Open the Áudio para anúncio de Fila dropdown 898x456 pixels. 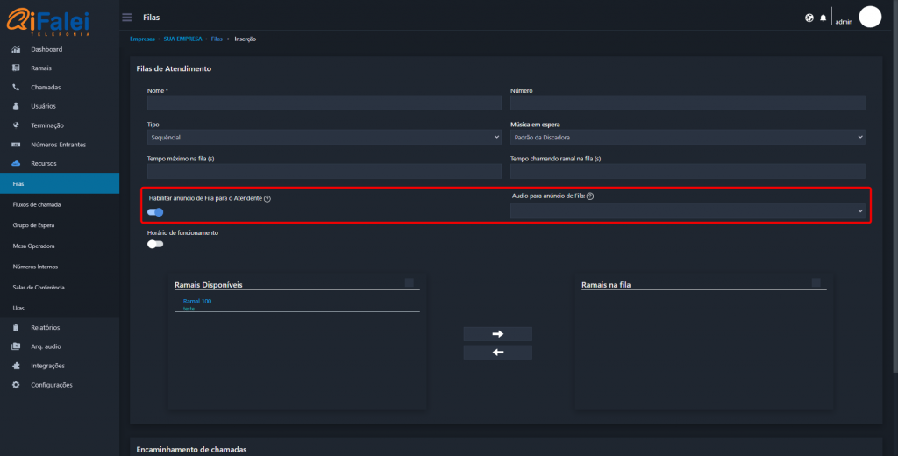point(688,211)
